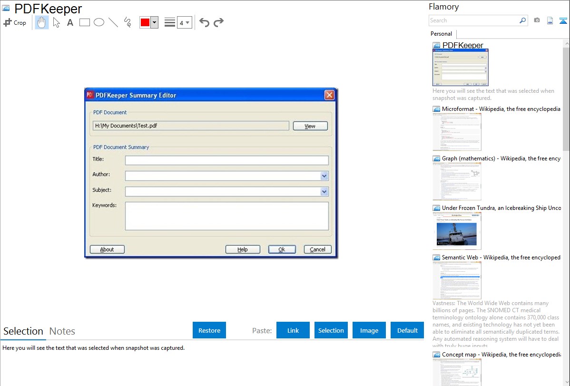Activate the hand pan tool
The width and height of the screenshot is (570, 386).
[41, 22]
